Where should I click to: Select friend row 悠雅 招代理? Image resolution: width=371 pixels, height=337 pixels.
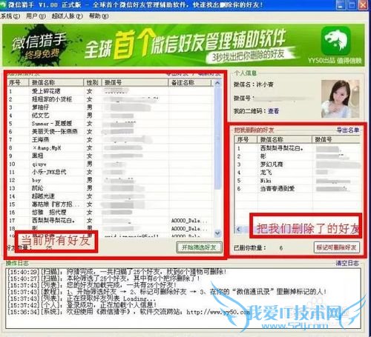point(111,213)
